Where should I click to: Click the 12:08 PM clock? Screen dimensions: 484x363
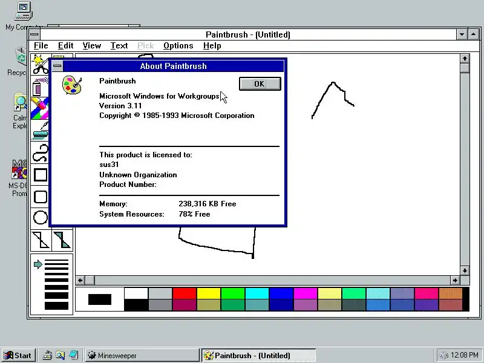click(465, 355)
